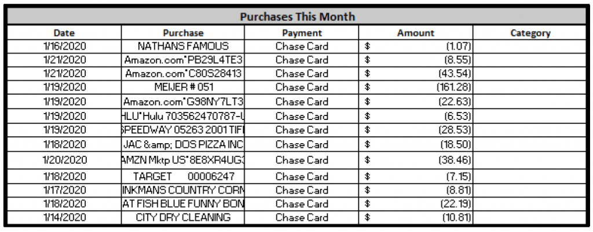Click the amount cell showing (43.54)
Image resolution: width=593 pixels, height=232 pixels.
pyautogui.click(x=415, y=74)
